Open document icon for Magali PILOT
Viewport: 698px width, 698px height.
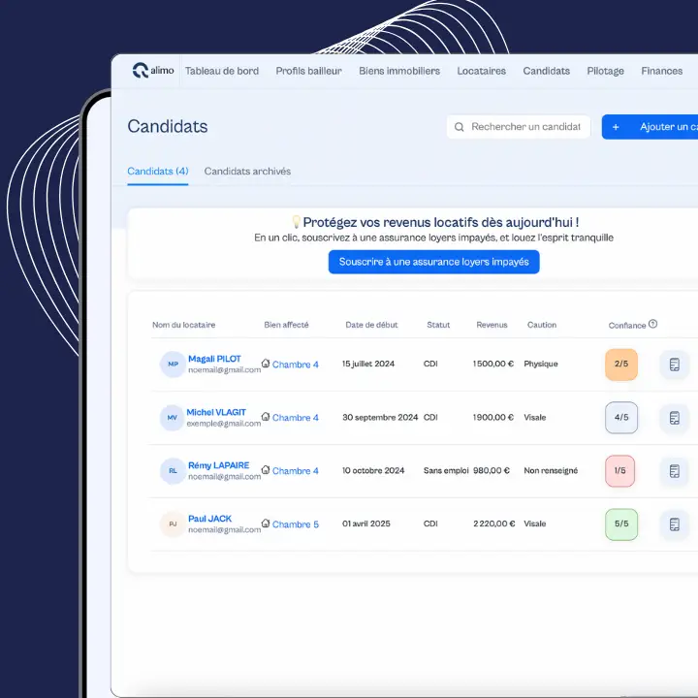click(674, 365)
